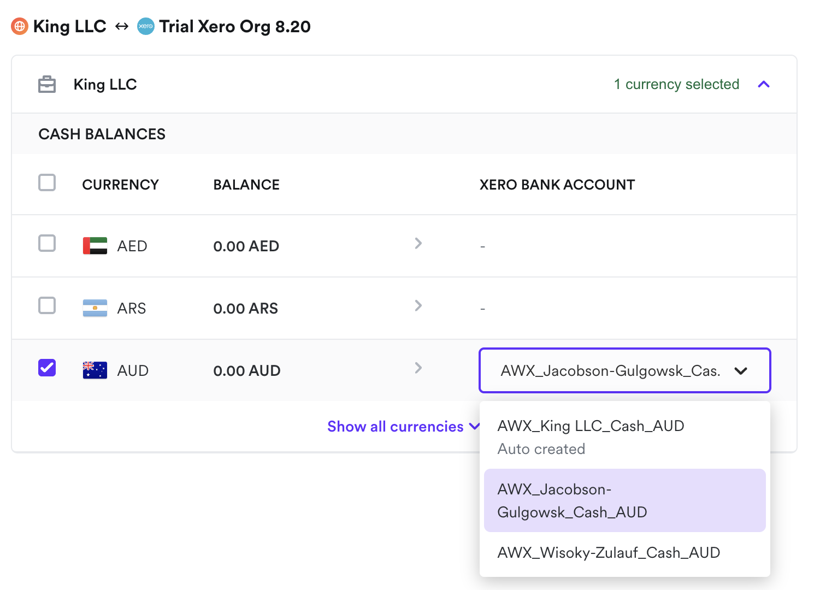Click the AUD currency code label
Viewport: 814px width, 590px height.
click(133, 370)
